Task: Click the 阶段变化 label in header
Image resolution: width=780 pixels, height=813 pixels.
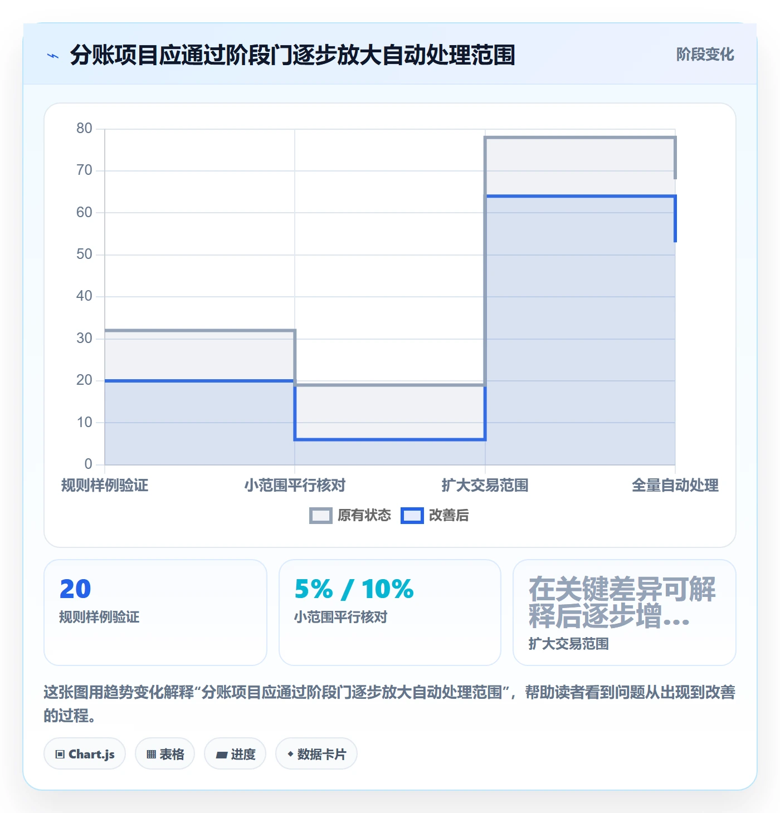Action: (705, 55)
